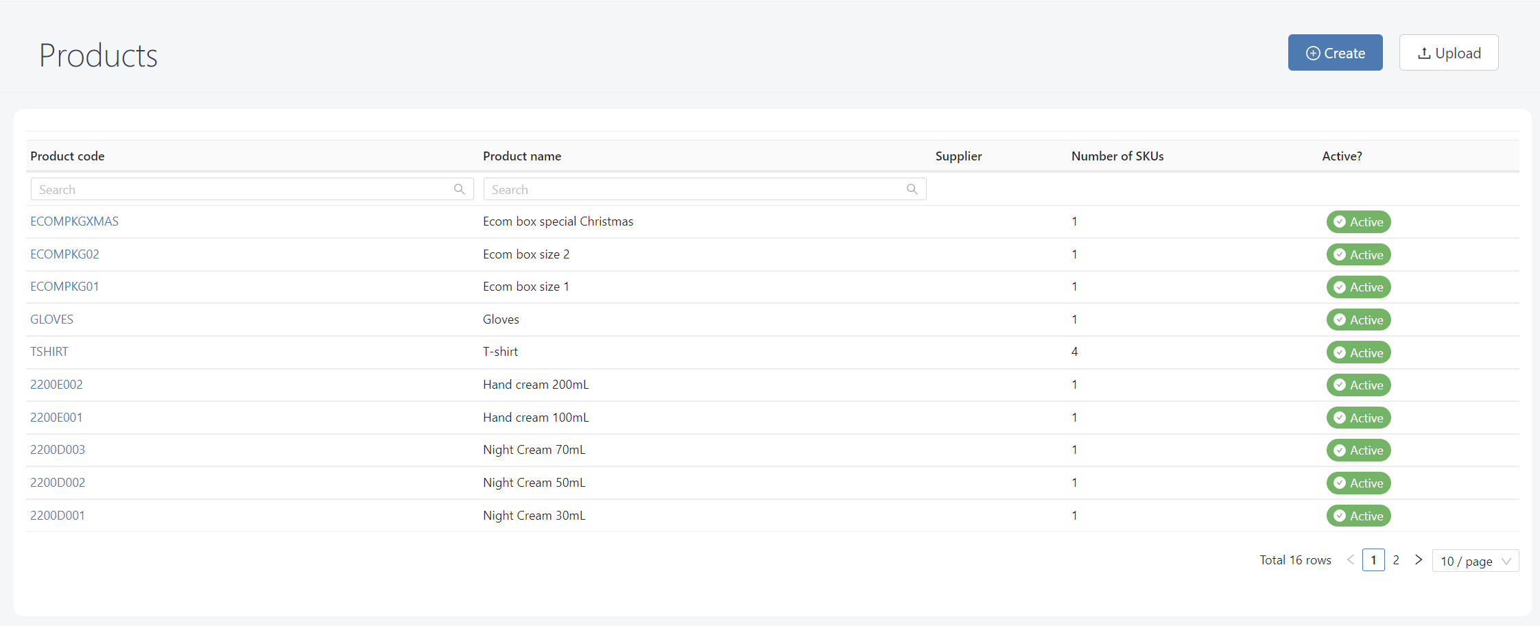Click the checkmark icon on TSHIRT's Active badge
Image resolution: width=1540 pixels, height=626 pixels.
(x=1340, y=352)
